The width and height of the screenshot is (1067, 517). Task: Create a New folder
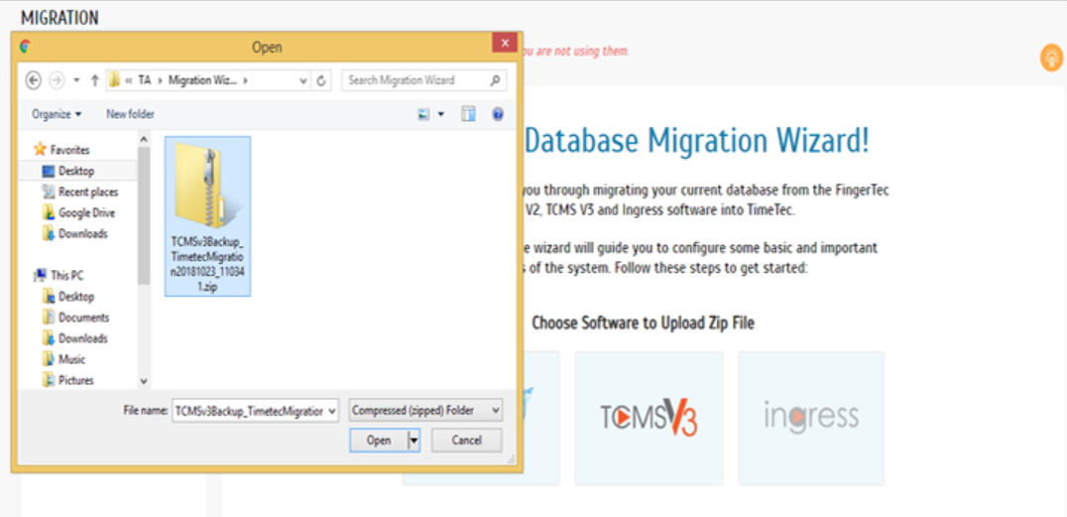pos(130,114)
